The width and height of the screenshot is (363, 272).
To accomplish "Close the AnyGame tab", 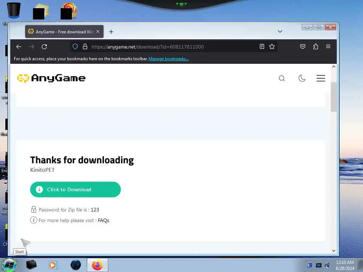I will pos(98,32).
